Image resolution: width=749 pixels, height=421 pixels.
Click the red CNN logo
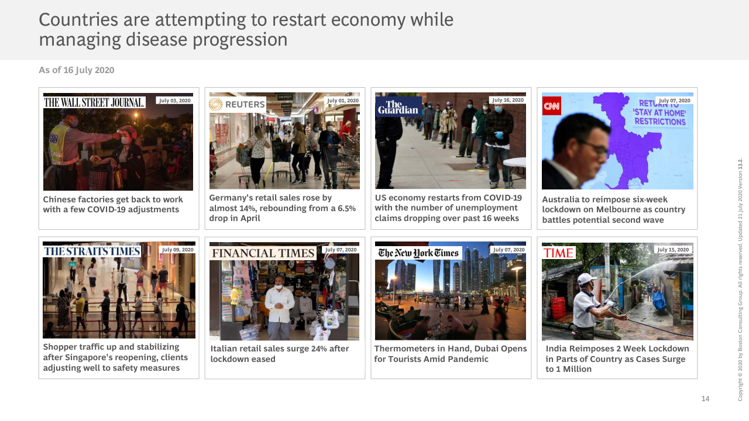[x=552, y=106]
